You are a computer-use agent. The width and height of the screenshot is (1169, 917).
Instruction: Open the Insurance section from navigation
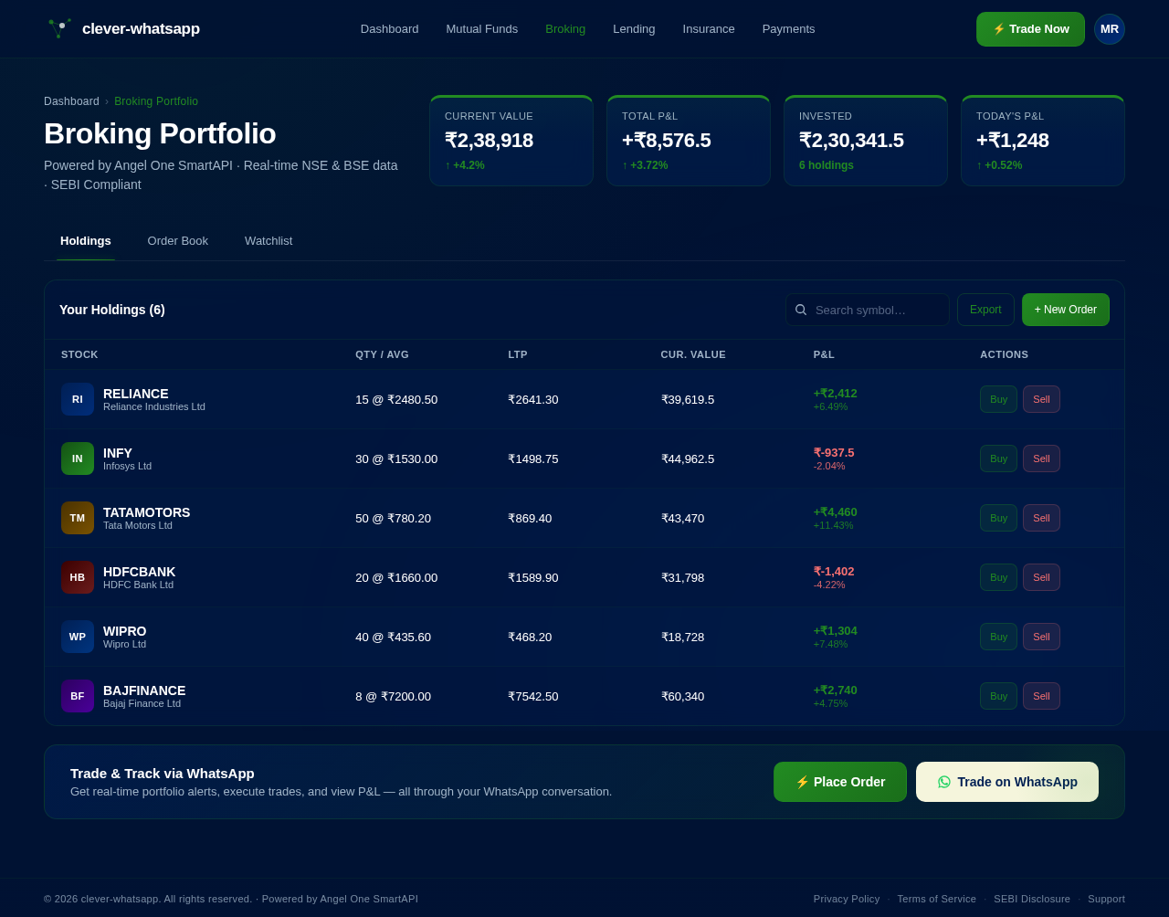click(708, 27)
